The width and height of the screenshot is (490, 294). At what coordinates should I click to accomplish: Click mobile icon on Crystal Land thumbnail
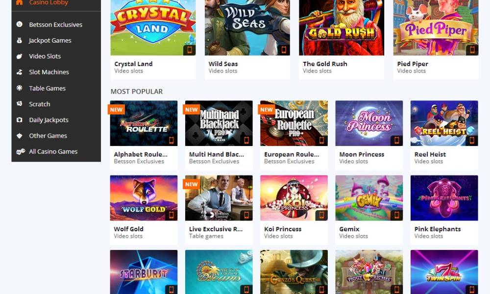(x=189, y=50)
